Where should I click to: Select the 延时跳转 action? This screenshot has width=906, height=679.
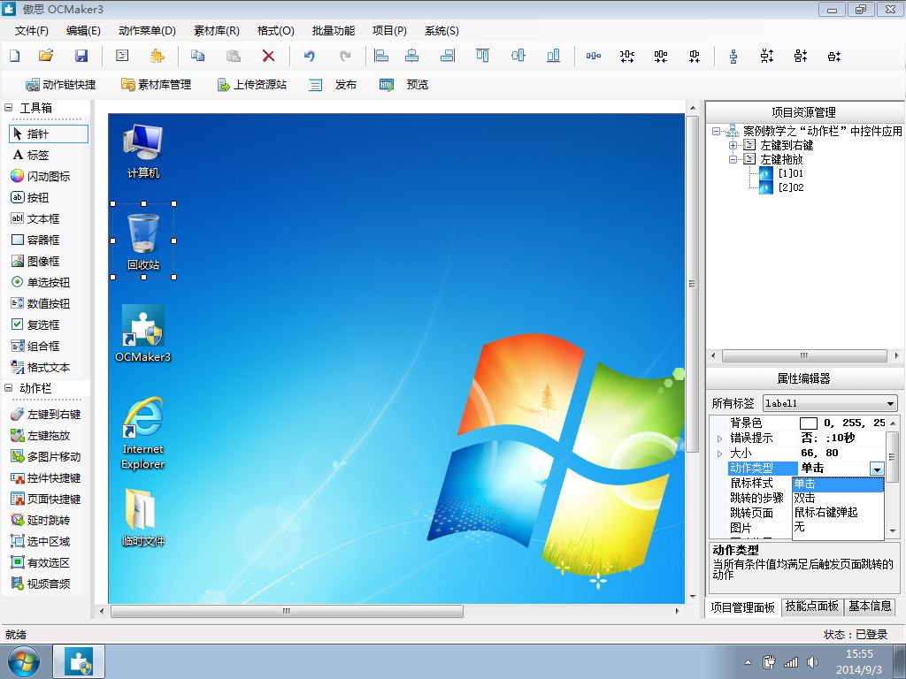pyautogui.click(x=41, y=520)
